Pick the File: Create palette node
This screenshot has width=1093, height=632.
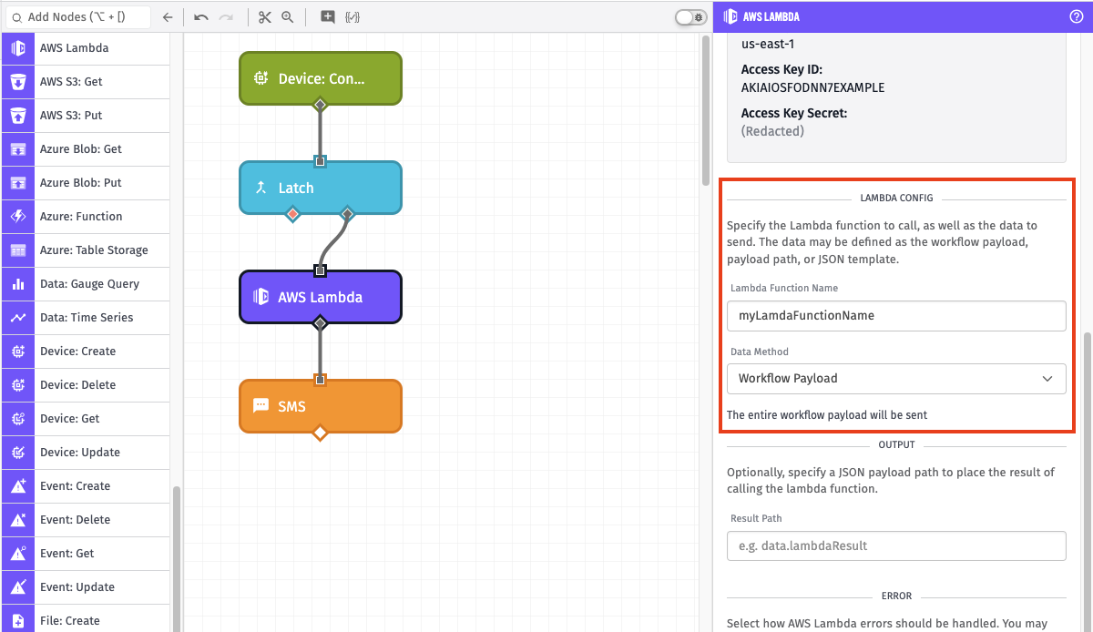click(86, 619)
